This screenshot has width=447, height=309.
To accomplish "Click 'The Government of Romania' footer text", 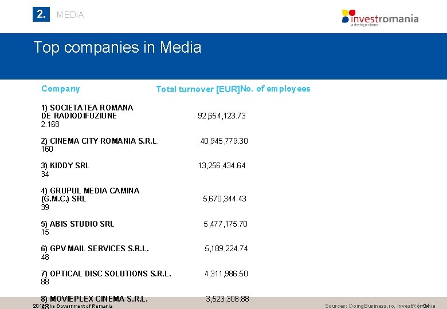I will point(80,307).
